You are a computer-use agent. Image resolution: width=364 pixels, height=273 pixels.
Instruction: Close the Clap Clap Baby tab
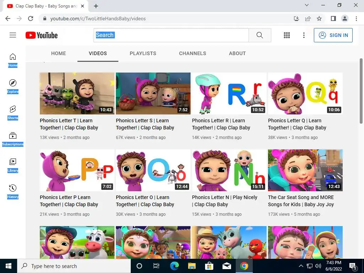(82, 6)
